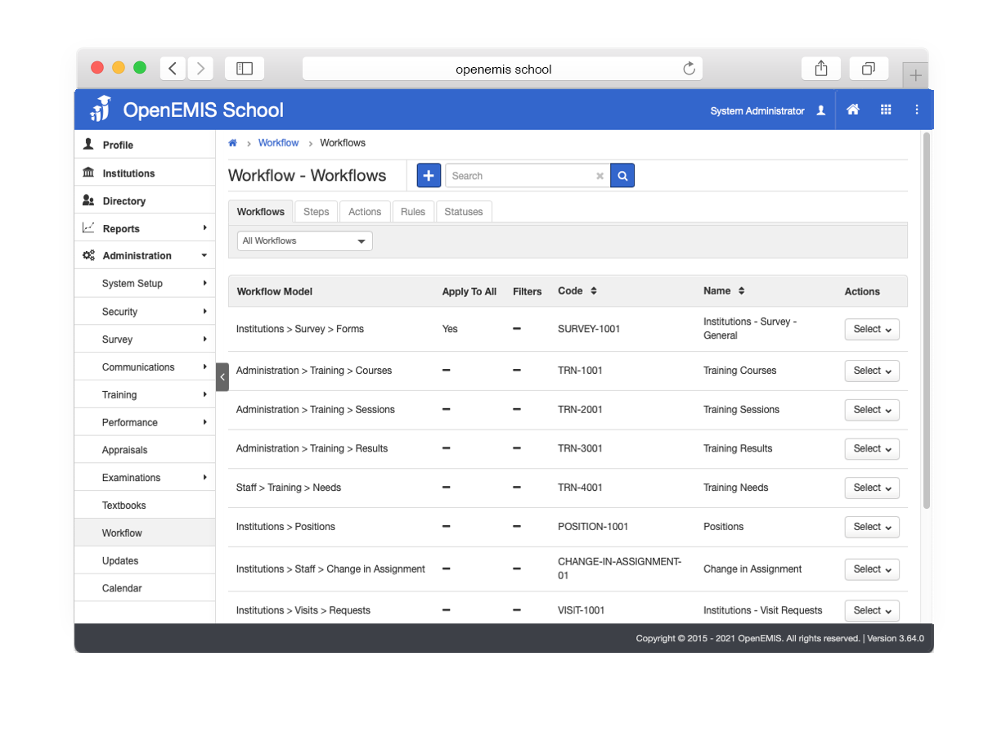
Task: Switch to the Steps tab
Action: [317, 212]
